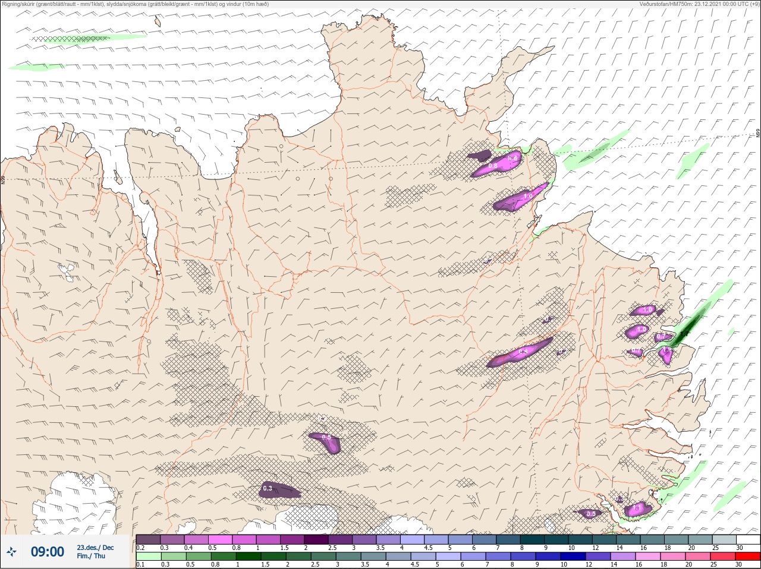761x569 pixels.
Task: Click the 0.3 precipitation value on the map
Action: [x=268, y=488]
